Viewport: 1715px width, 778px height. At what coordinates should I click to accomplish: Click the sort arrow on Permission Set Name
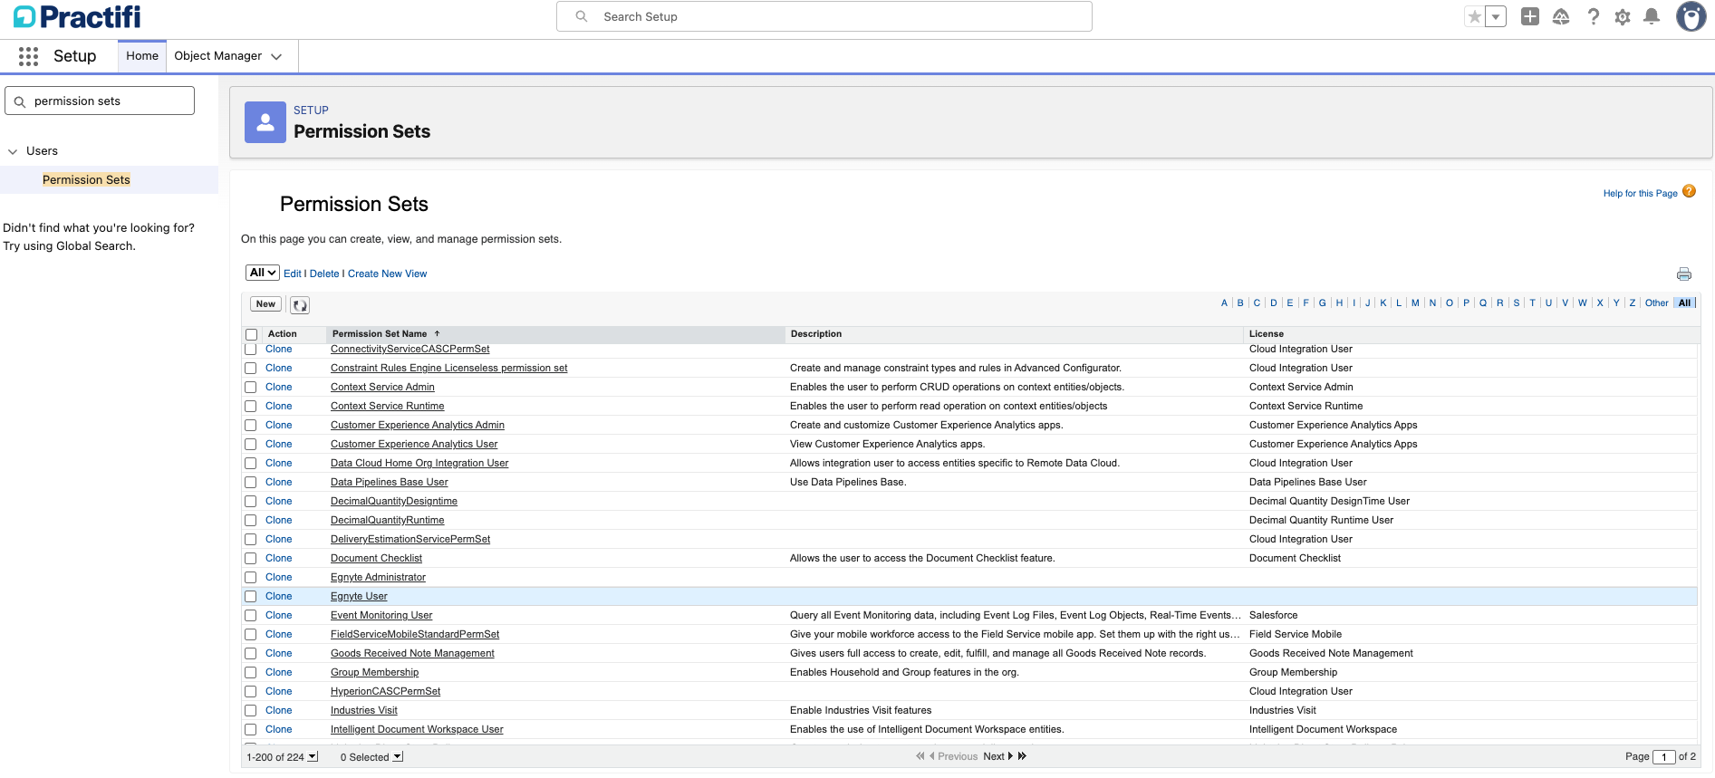(x=437, y=333)
